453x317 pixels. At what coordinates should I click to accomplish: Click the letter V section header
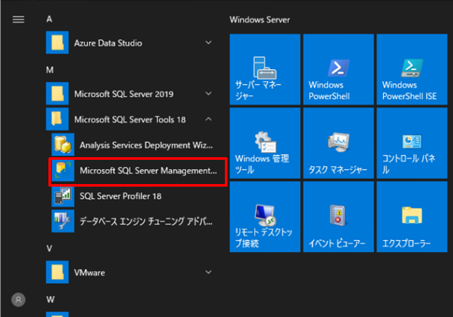50,248
